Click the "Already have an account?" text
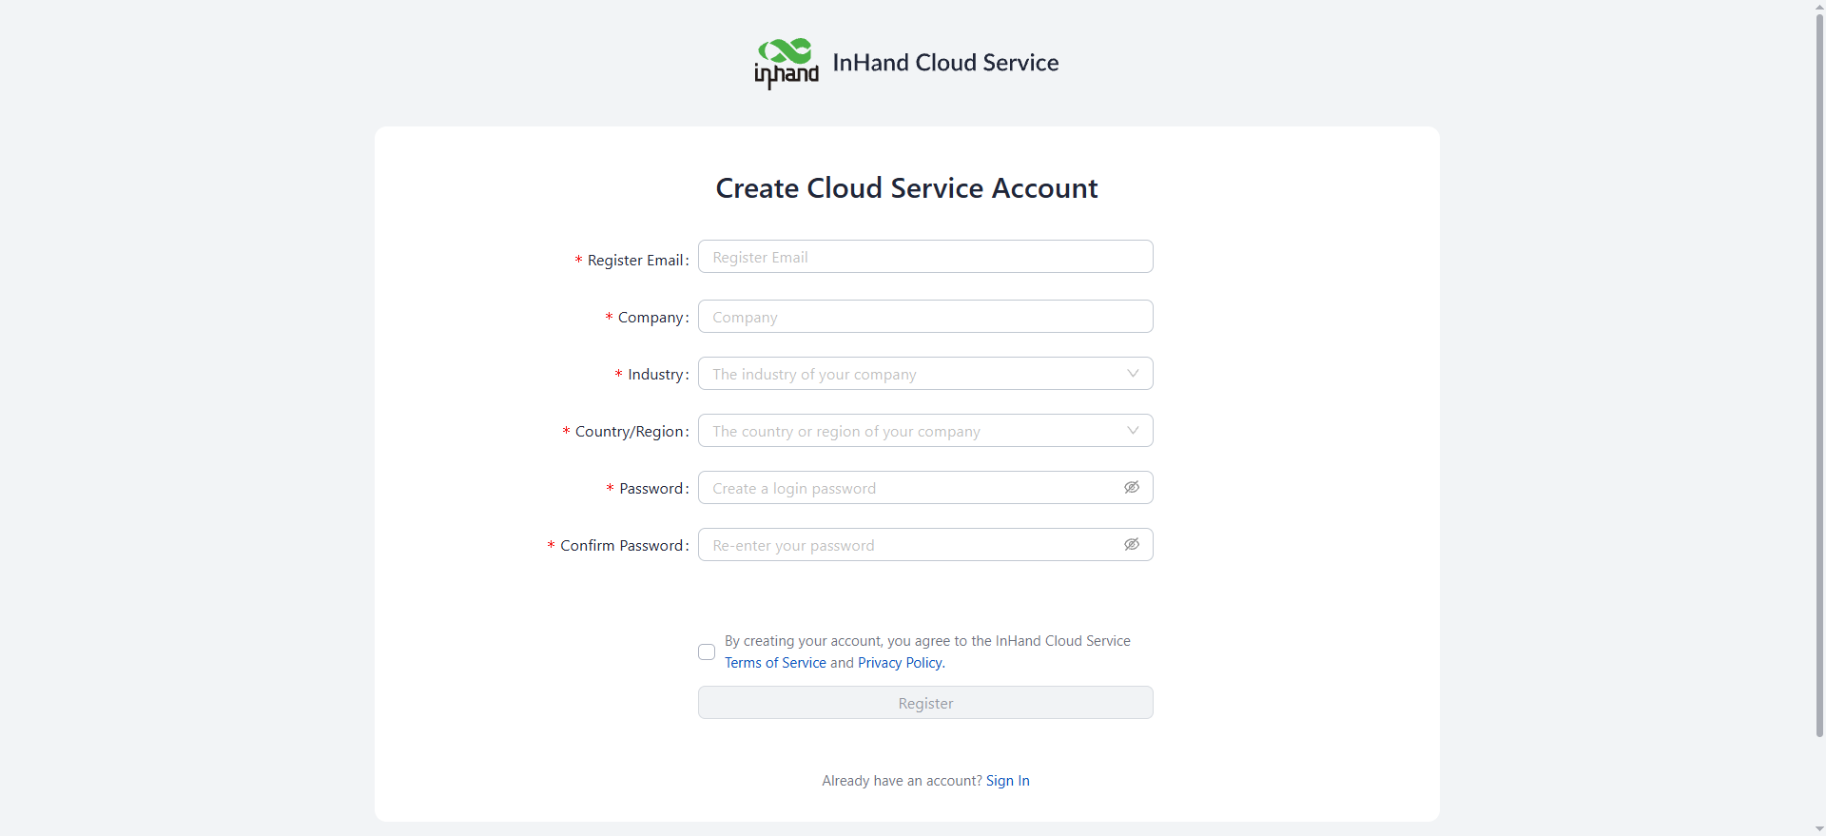The height and width of the screenshot is (836, 1826). coord(902,781)
